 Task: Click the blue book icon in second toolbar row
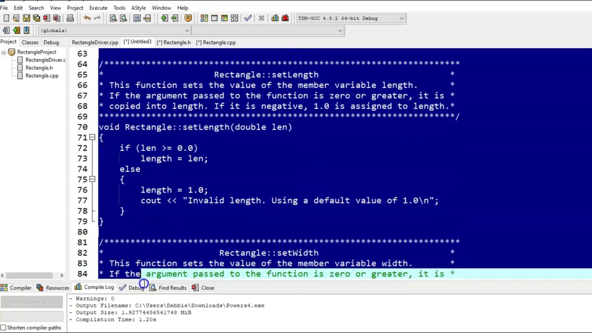coord(26,30)
